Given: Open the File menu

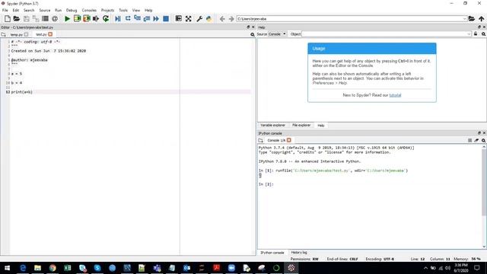Looking at the screenshot, I should pos(5,10).
